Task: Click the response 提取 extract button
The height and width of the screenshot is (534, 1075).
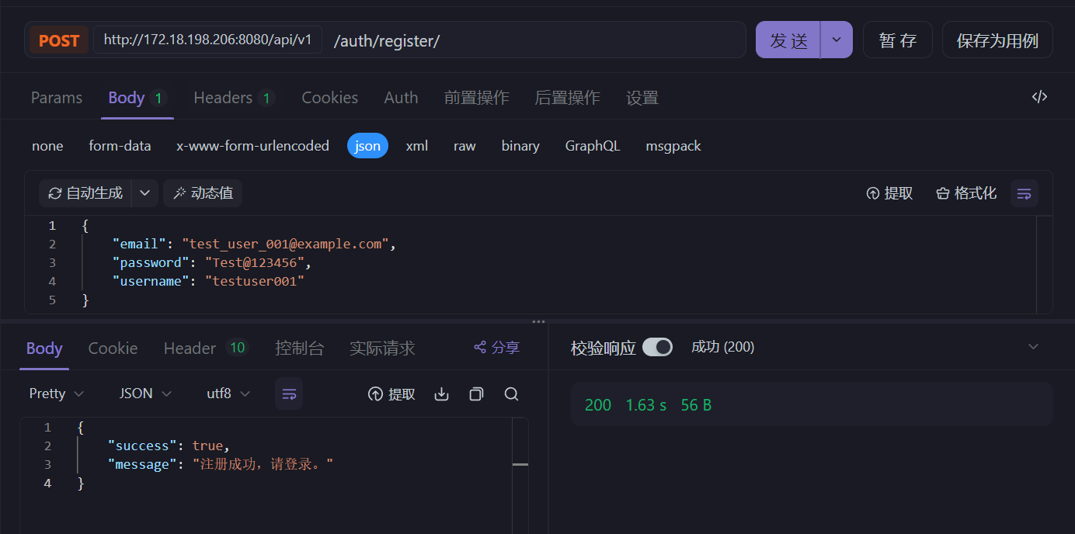Action: [x=391, y=394]
